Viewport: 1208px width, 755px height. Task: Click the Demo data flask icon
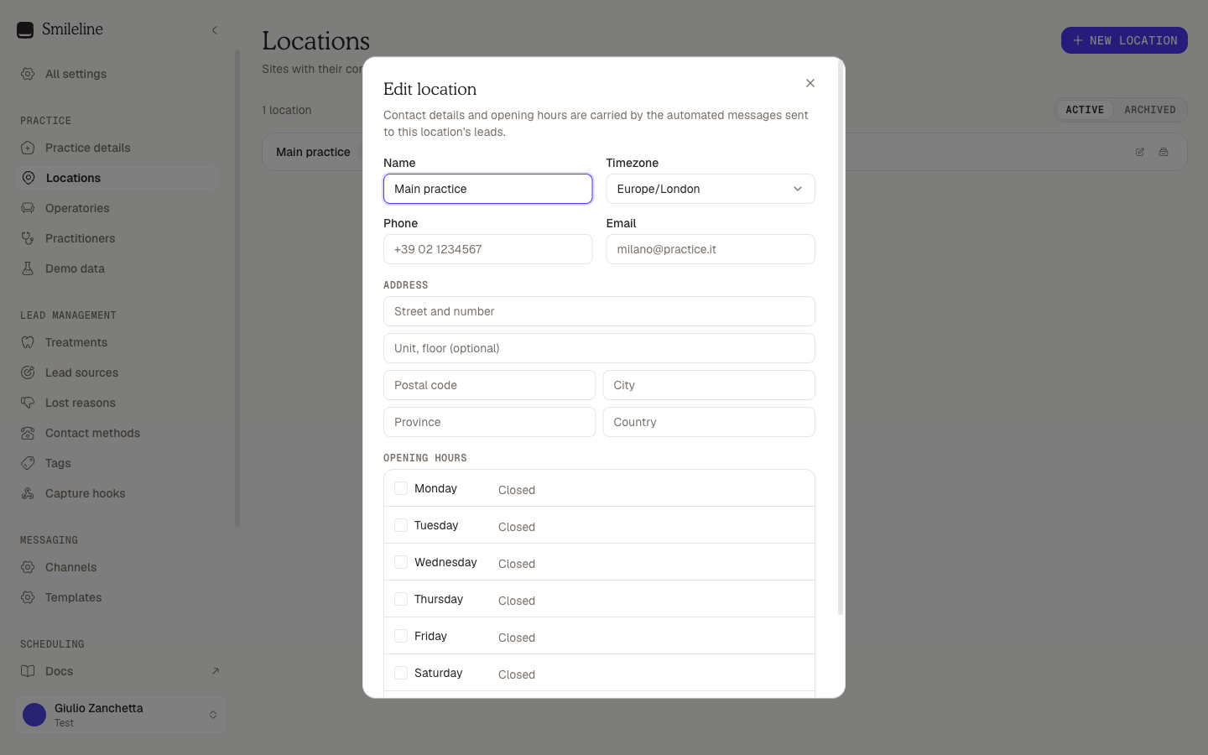point(28,268)
